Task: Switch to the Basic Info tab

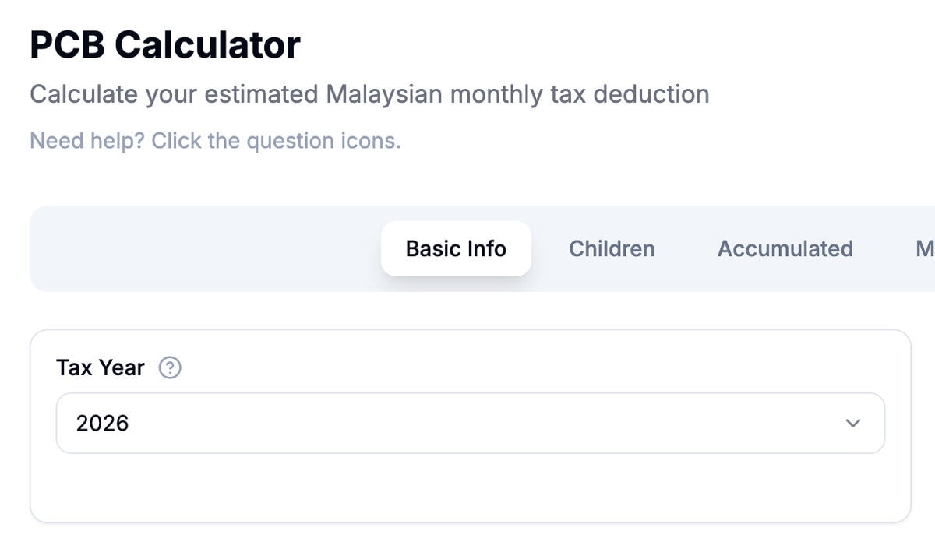Action: coord(456,248)
